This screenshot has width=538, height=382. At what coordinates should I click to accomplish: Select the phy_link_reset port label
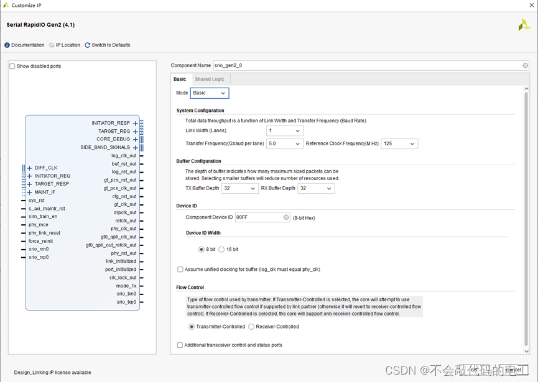click(x=44, y=233)
